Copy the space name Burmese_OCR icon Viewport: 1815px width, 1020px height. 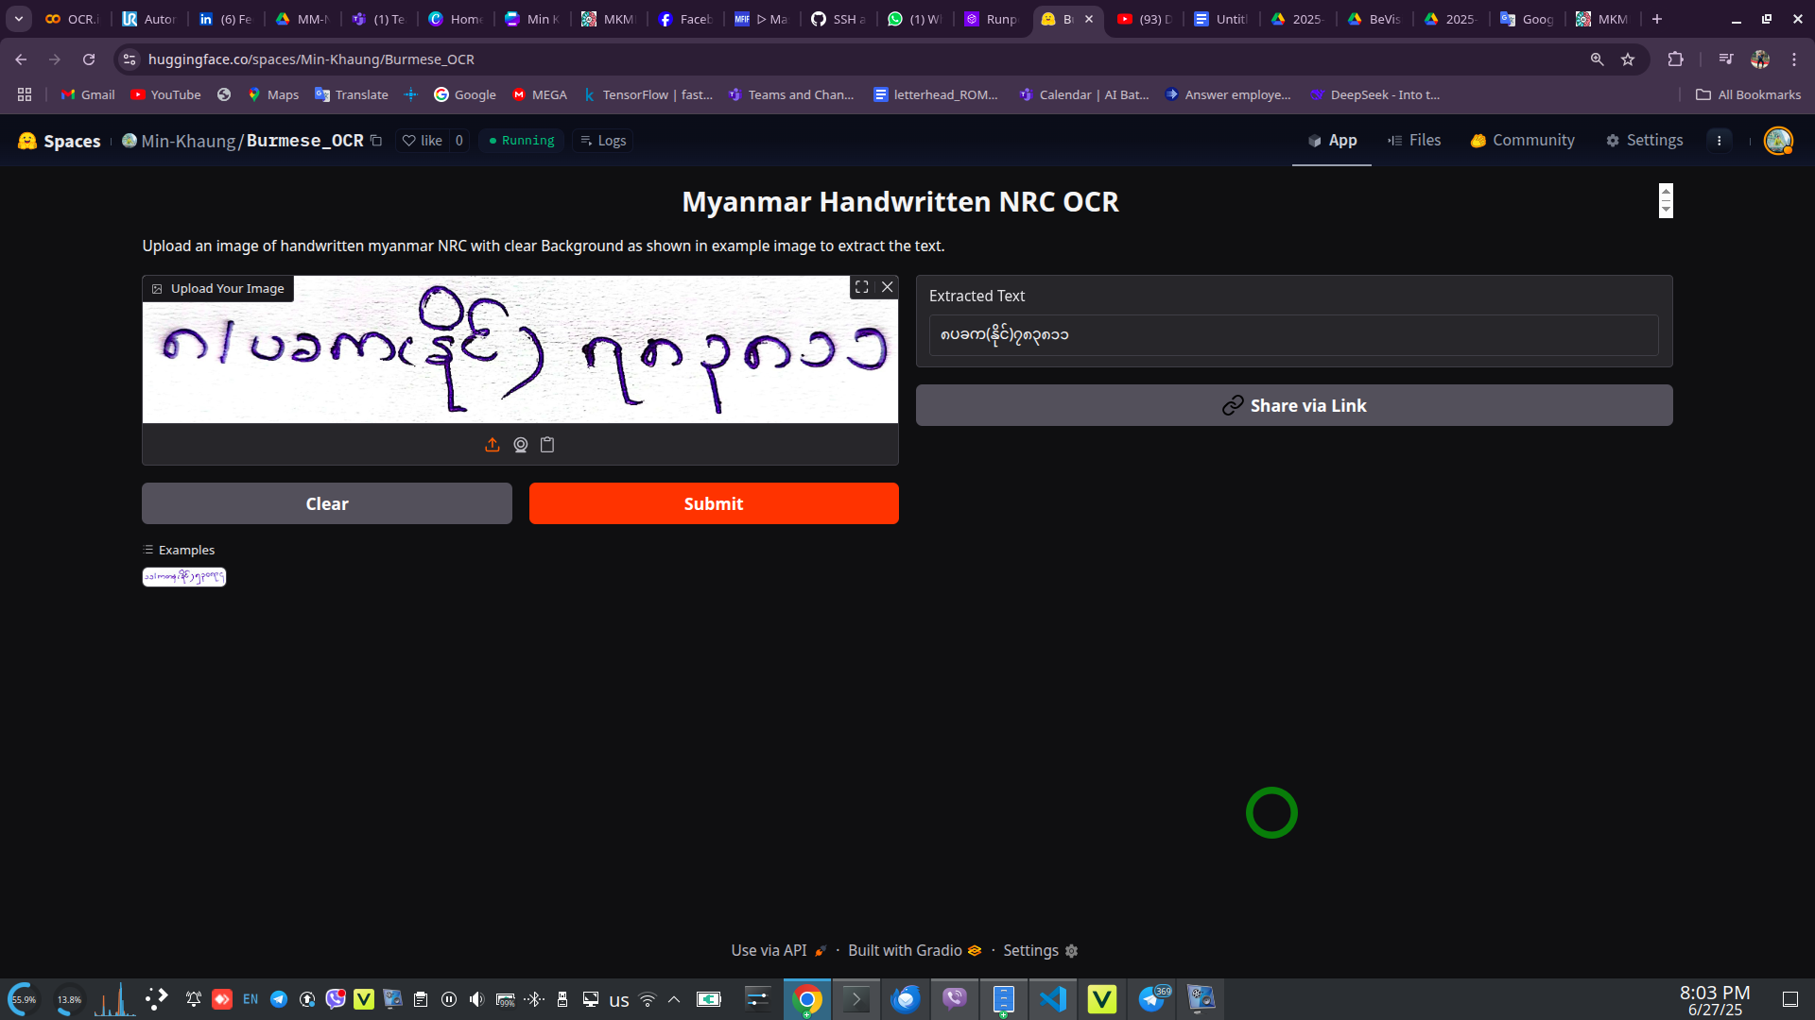(376, 141)
